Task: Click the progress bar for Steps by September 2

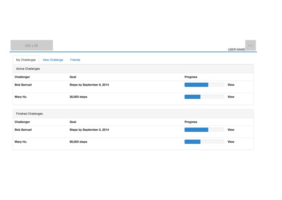Action: [205, 130]
